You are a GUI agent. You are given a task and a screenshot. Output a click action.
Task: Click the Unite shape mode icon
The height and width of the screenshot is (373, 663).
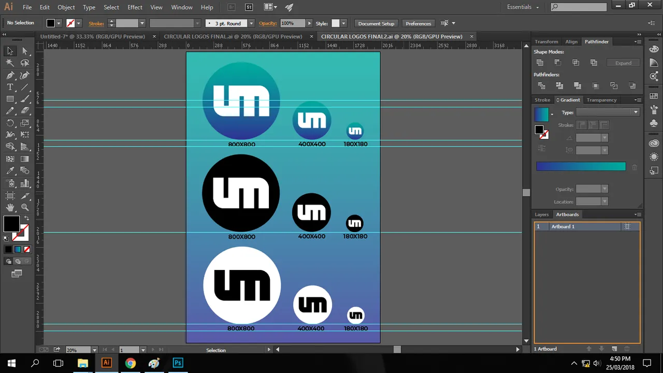[x=540, y=63]
